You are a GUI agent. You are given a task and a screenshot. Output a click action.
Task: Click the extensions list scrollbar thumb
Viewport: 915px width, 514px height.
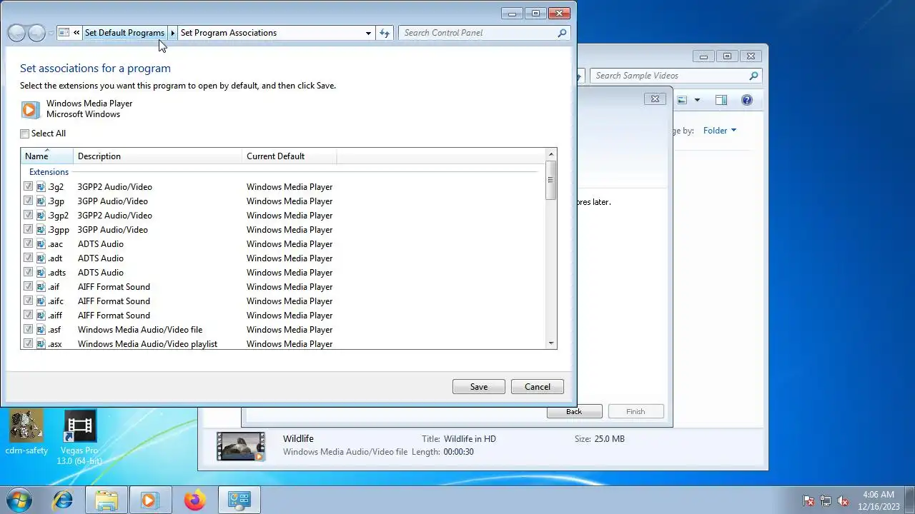550,180
